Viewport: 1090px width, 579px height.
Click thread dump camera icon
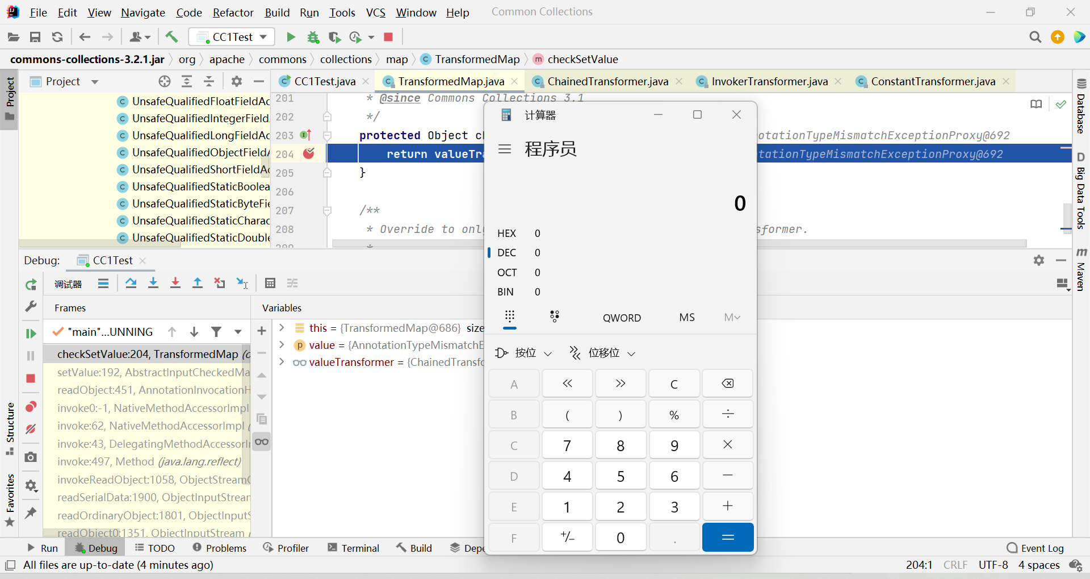point(31,457)
